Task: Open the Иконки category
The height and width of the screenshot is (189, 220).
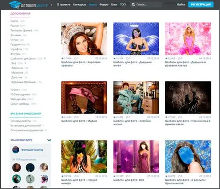Action: pos(15,90)
